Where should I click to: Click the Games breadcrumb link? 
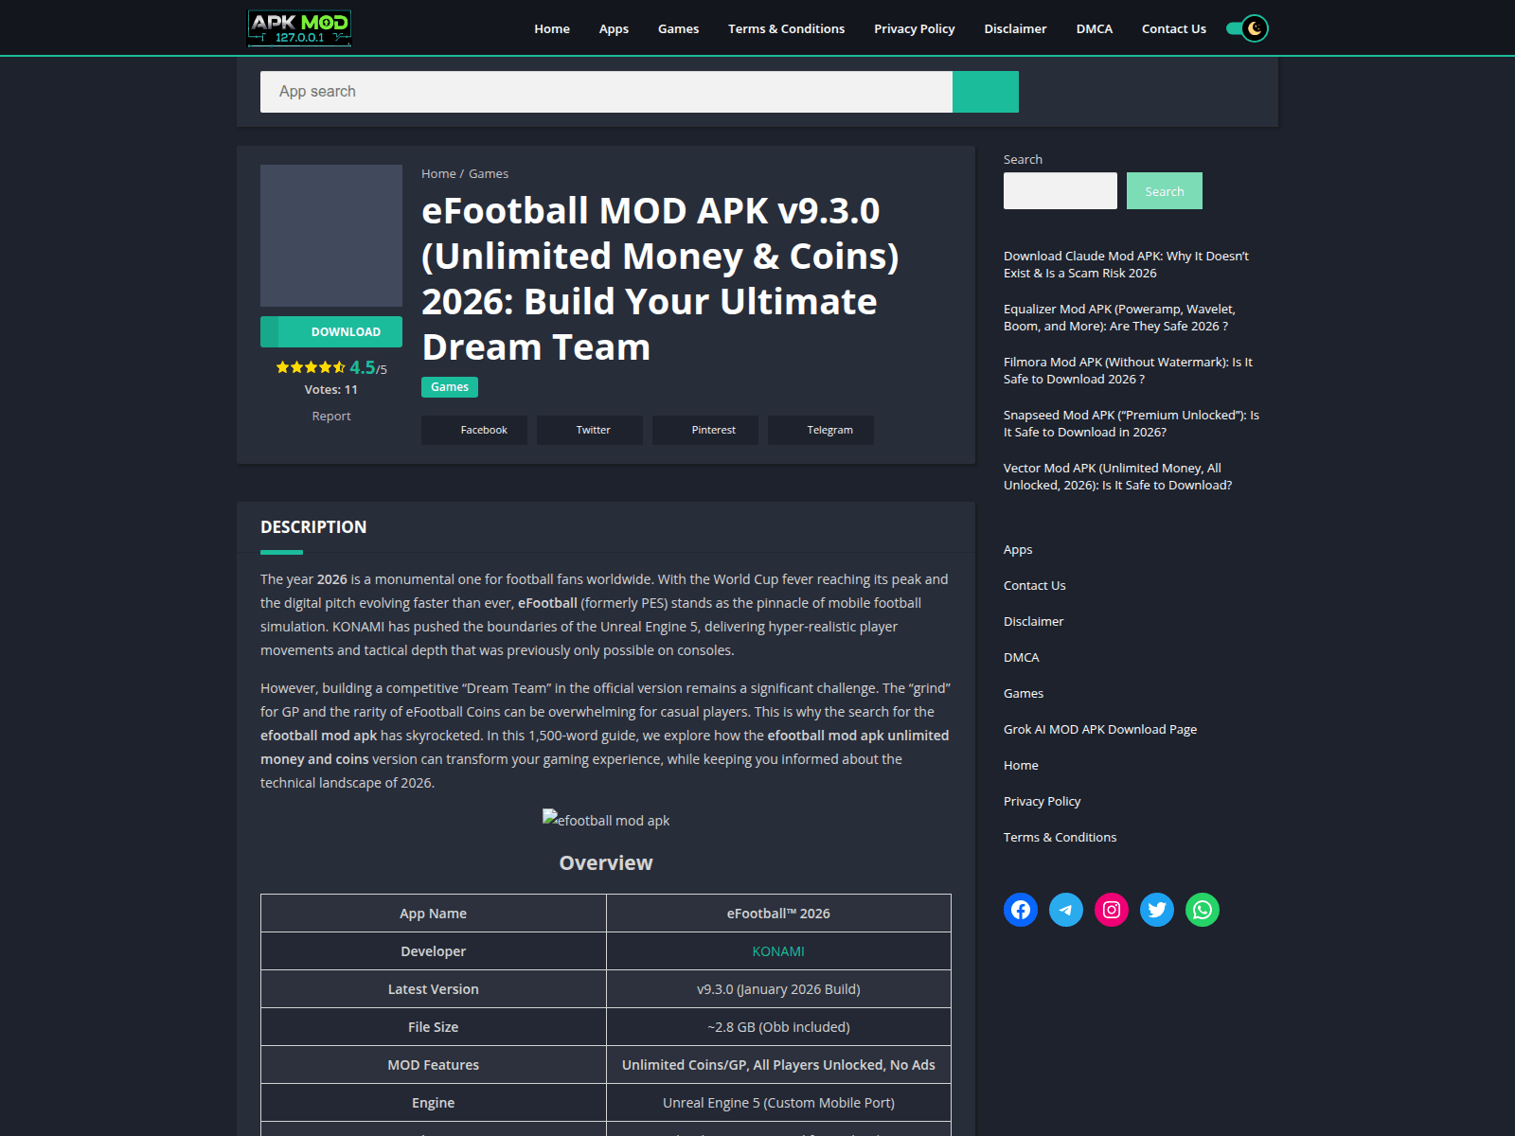pyautogui.click(x=489, y=173)
